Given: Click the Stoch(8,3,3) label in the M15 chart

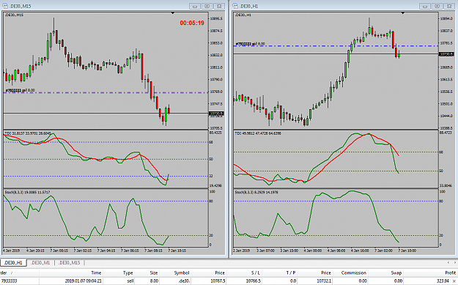Looking at the screenshot, I should pos(27,192).
